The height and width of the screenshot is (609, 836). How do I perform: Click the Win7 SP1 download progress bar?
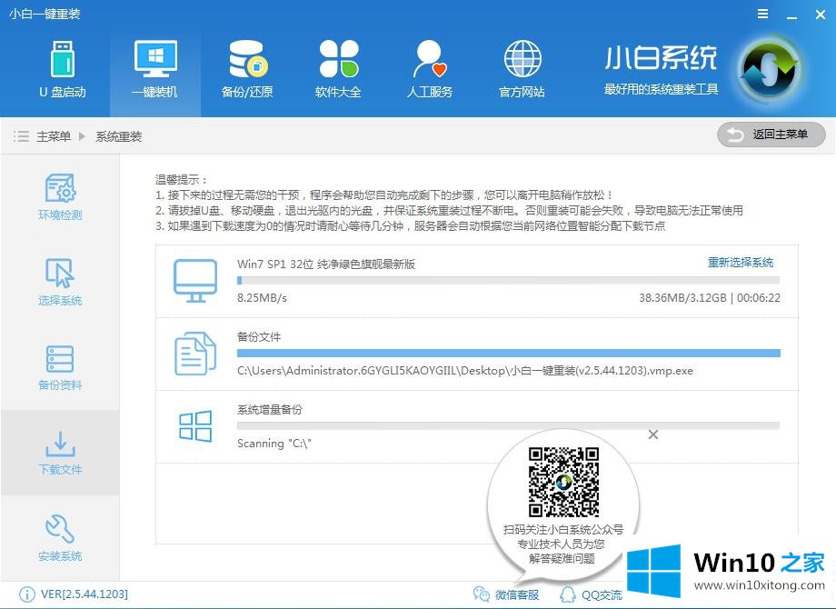pos(508,281)
